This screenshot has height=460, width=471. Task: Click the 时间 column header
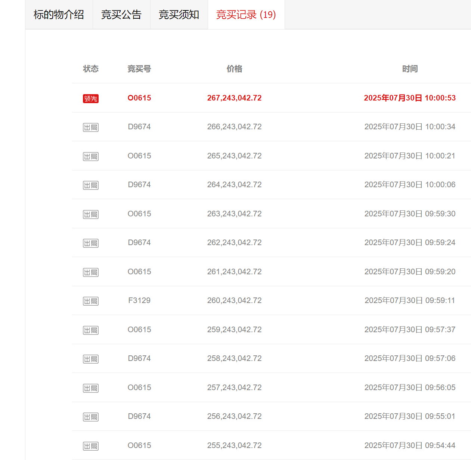click(410, 69)
